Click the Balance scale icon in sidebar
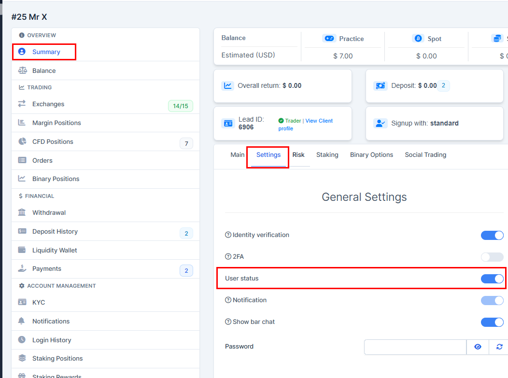This screenshot has width=508, height=378. coord(22,70)
